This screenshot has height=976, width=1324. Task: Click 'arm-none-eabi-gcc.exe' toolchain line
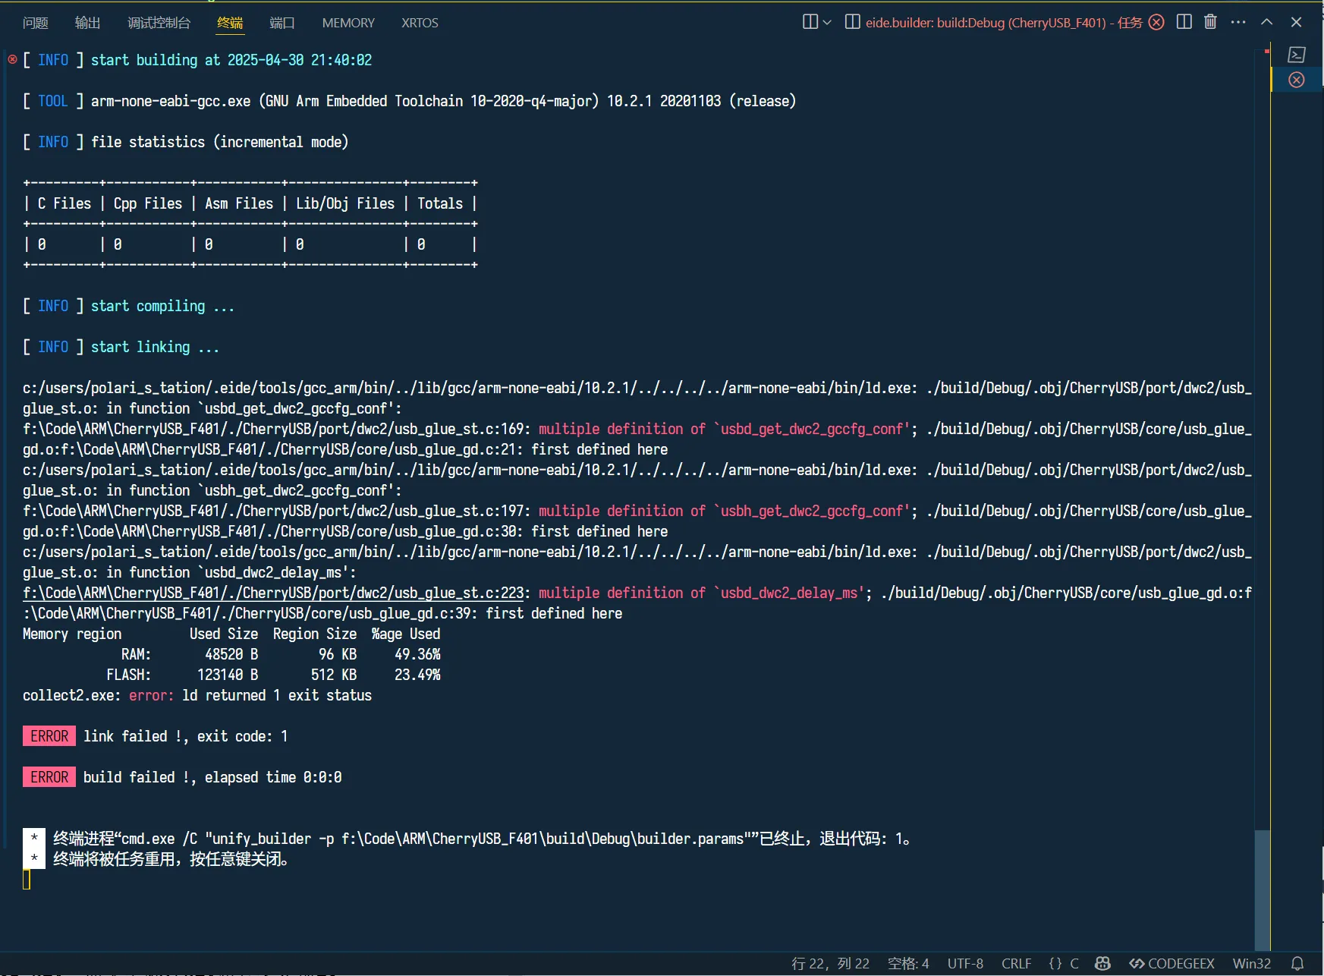(443, 101)
